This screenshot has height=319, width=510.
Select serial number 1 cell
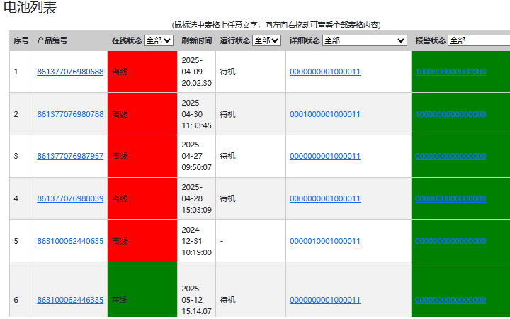(21, 72)
